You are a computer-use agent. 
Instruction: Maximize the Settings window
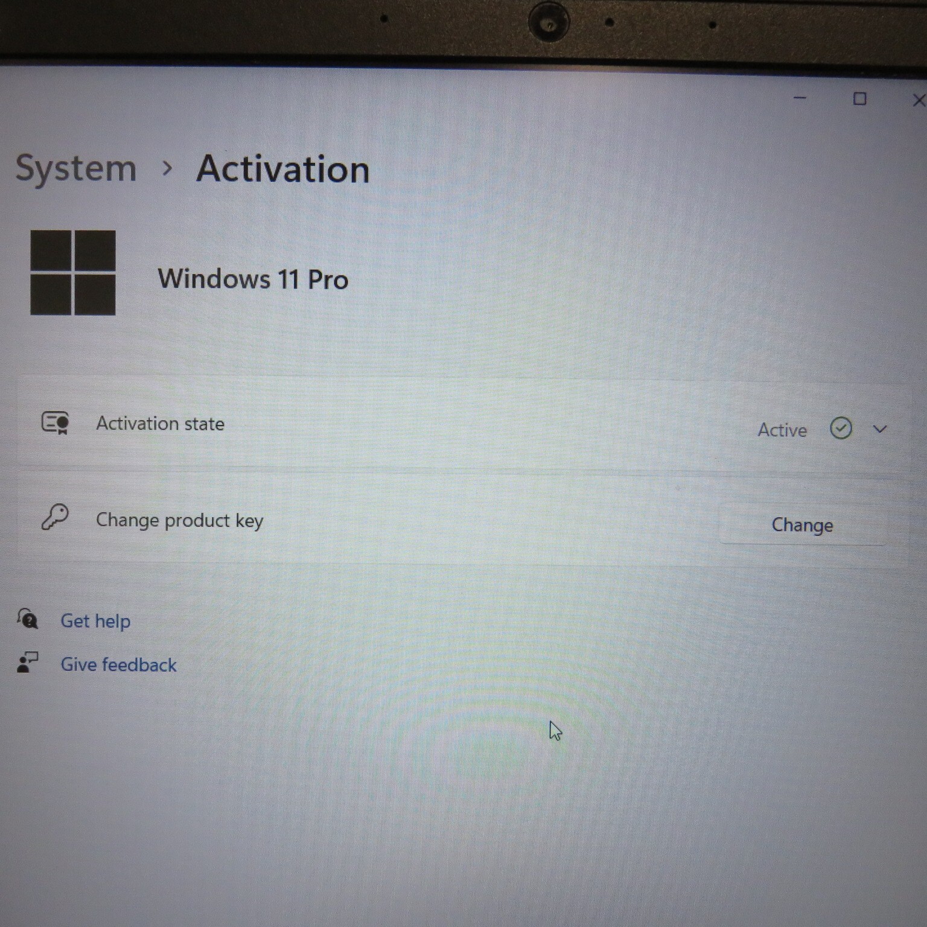(860, 98)
